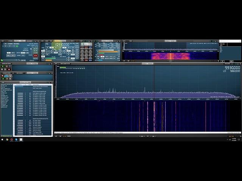Viewport: 242px width, 181px height.
Task: Open the Windows Start menu
Action: (x=2, y=140)
